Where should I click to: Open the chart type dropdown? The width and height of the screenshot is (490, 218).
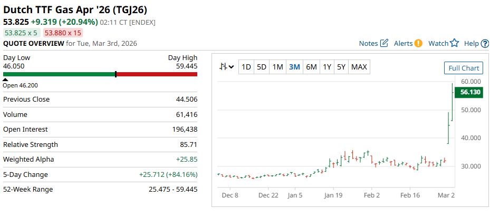(x=227, y=67)
